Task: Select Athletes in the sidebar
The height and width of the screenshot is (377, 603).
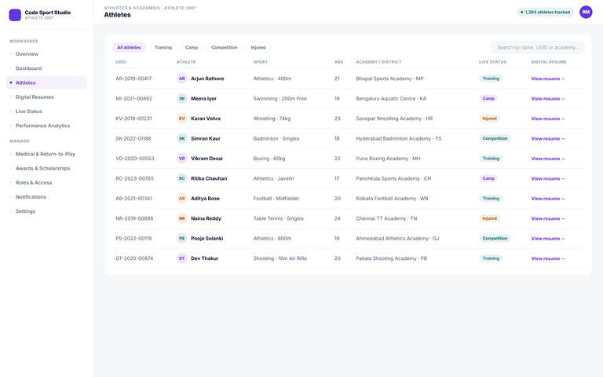Action: (46, 82)
